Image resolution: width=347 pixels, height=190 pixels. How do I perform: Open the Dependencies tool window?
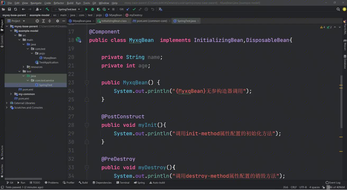point(102,183)
